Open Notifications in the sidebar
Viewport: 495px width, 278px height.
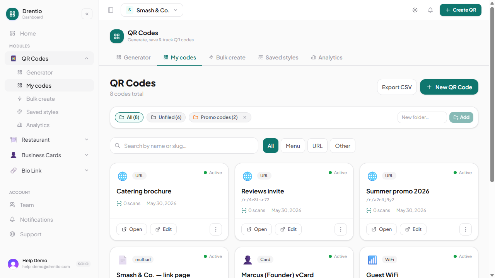(49, 220)
